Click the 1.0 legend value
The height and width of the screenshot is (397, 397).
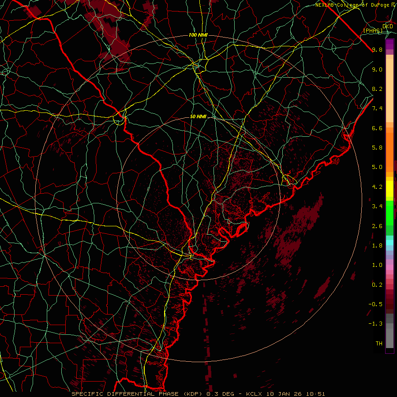tap(377, 265)
